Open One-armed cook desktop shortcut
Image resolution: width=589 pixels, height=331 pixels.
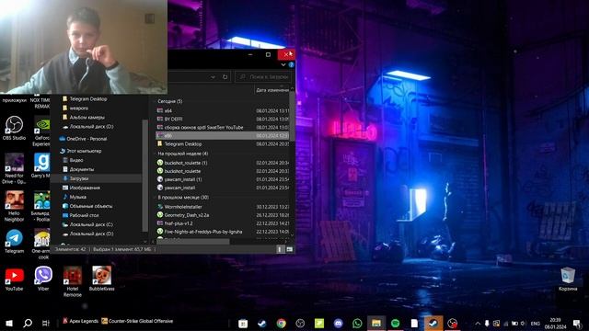[41, 244]
